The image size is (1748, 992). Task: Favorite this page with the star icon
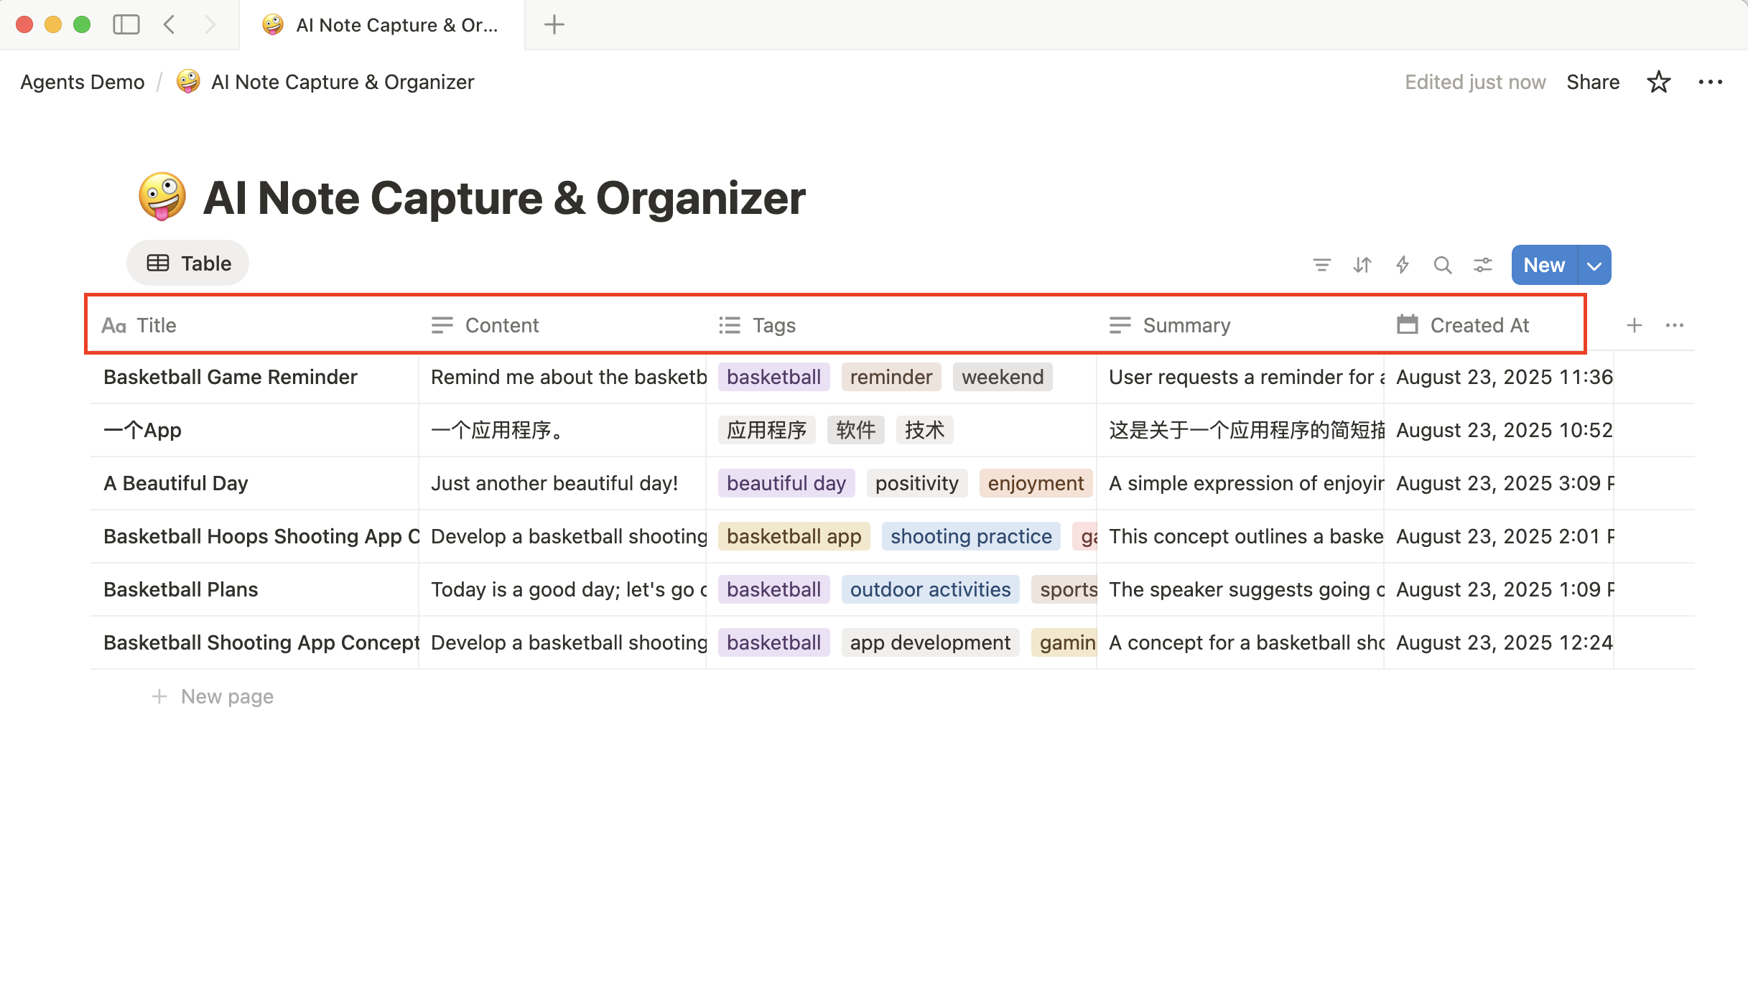click(1658, 82)
